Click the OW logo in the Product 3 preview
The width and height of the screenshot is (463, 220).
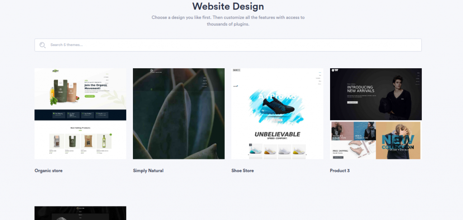(x=335, y=70)
